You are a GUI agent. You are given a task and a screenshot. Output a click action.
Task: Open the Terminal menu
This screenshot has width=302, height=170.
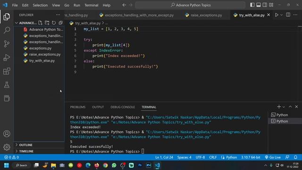91,5
